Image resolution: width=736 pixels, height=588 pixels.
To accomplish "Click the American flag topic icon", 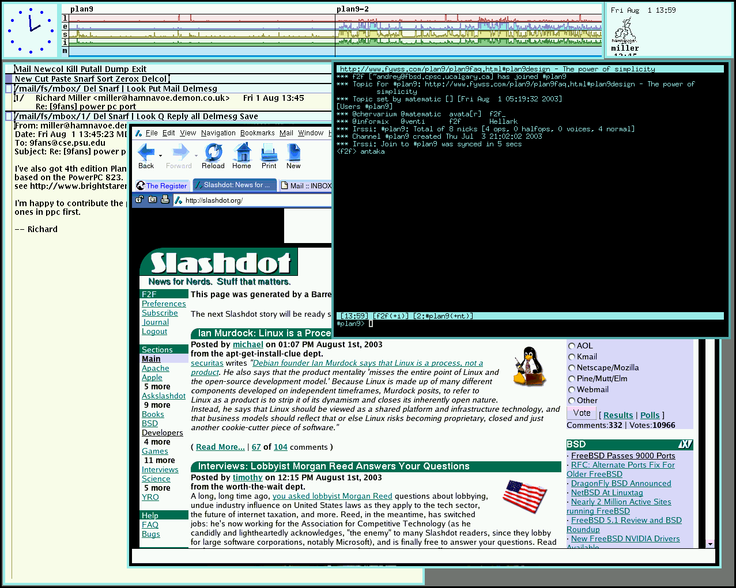I will click(525, 497).
